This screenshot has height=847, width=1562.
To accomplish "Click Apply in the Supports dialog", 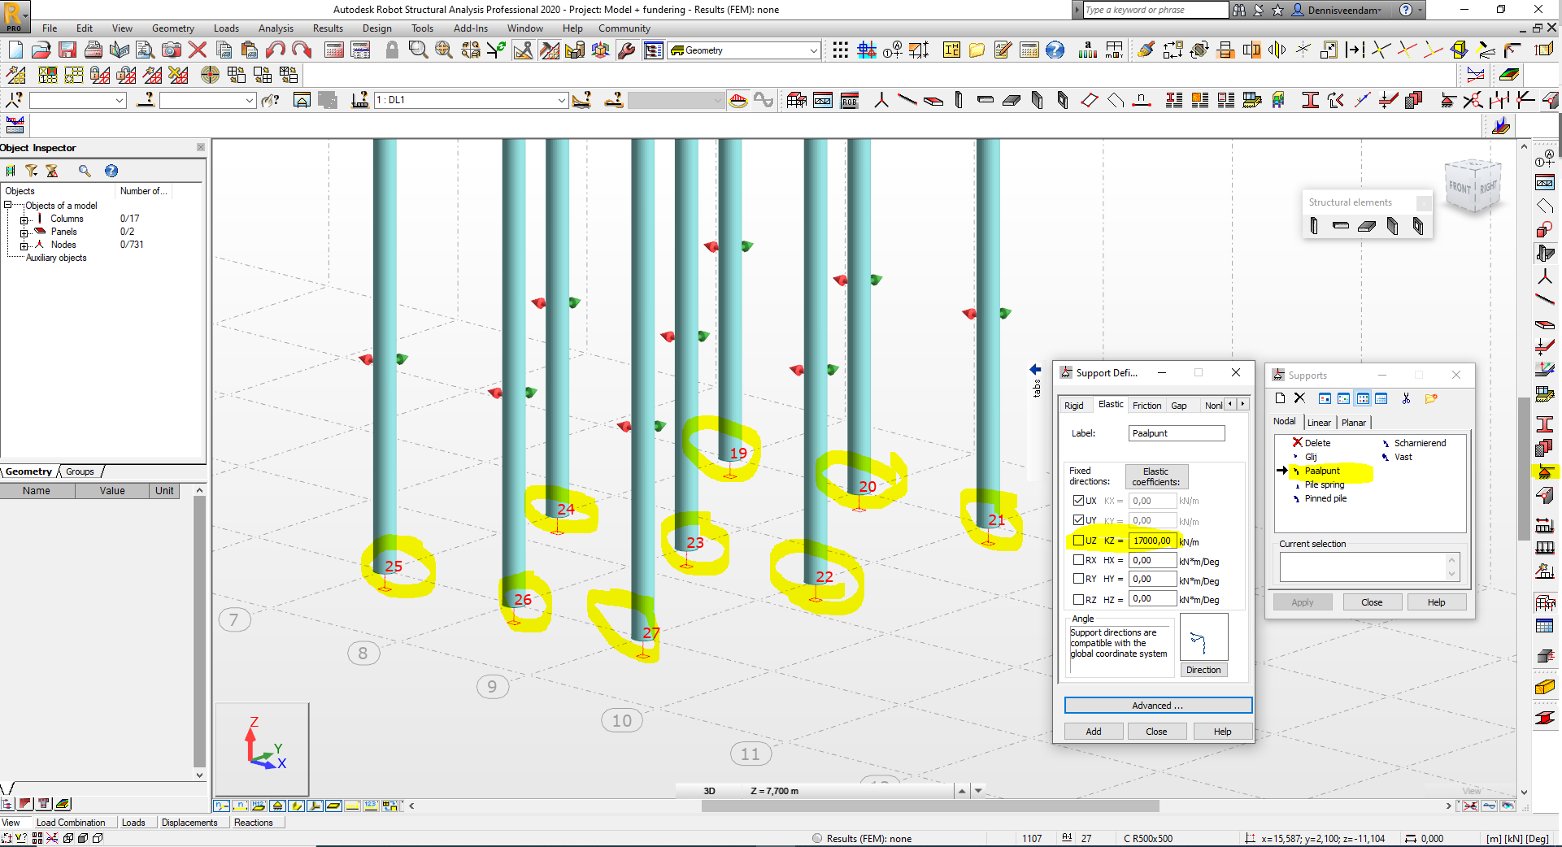I will click(x=1302, y=602).
